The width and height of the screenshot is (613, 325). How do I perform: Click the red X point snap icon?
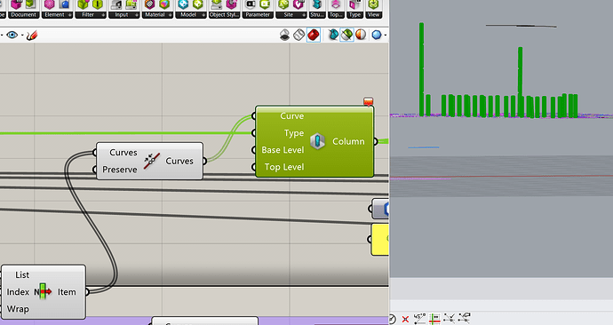pos(405,319)
